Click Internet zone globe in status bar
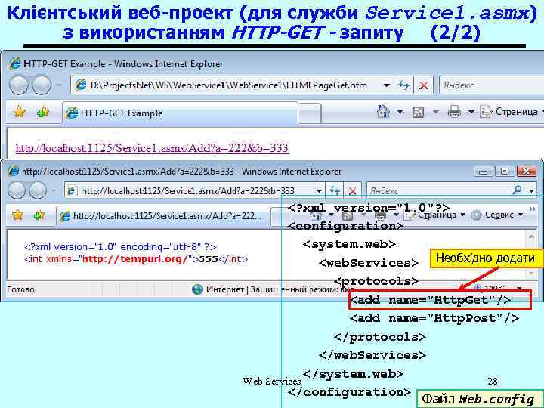Screen dimensions: 544x408 pyautogui.click(x=197, y=289)
